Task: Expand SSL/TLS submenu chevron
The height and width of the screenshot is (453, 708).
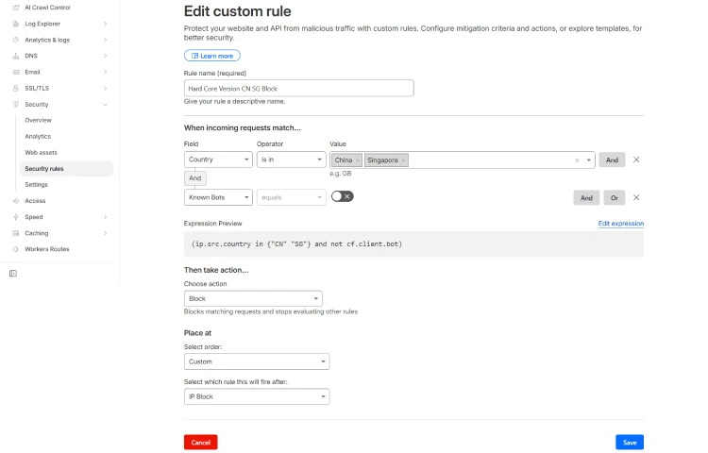Action: point(105,89)
